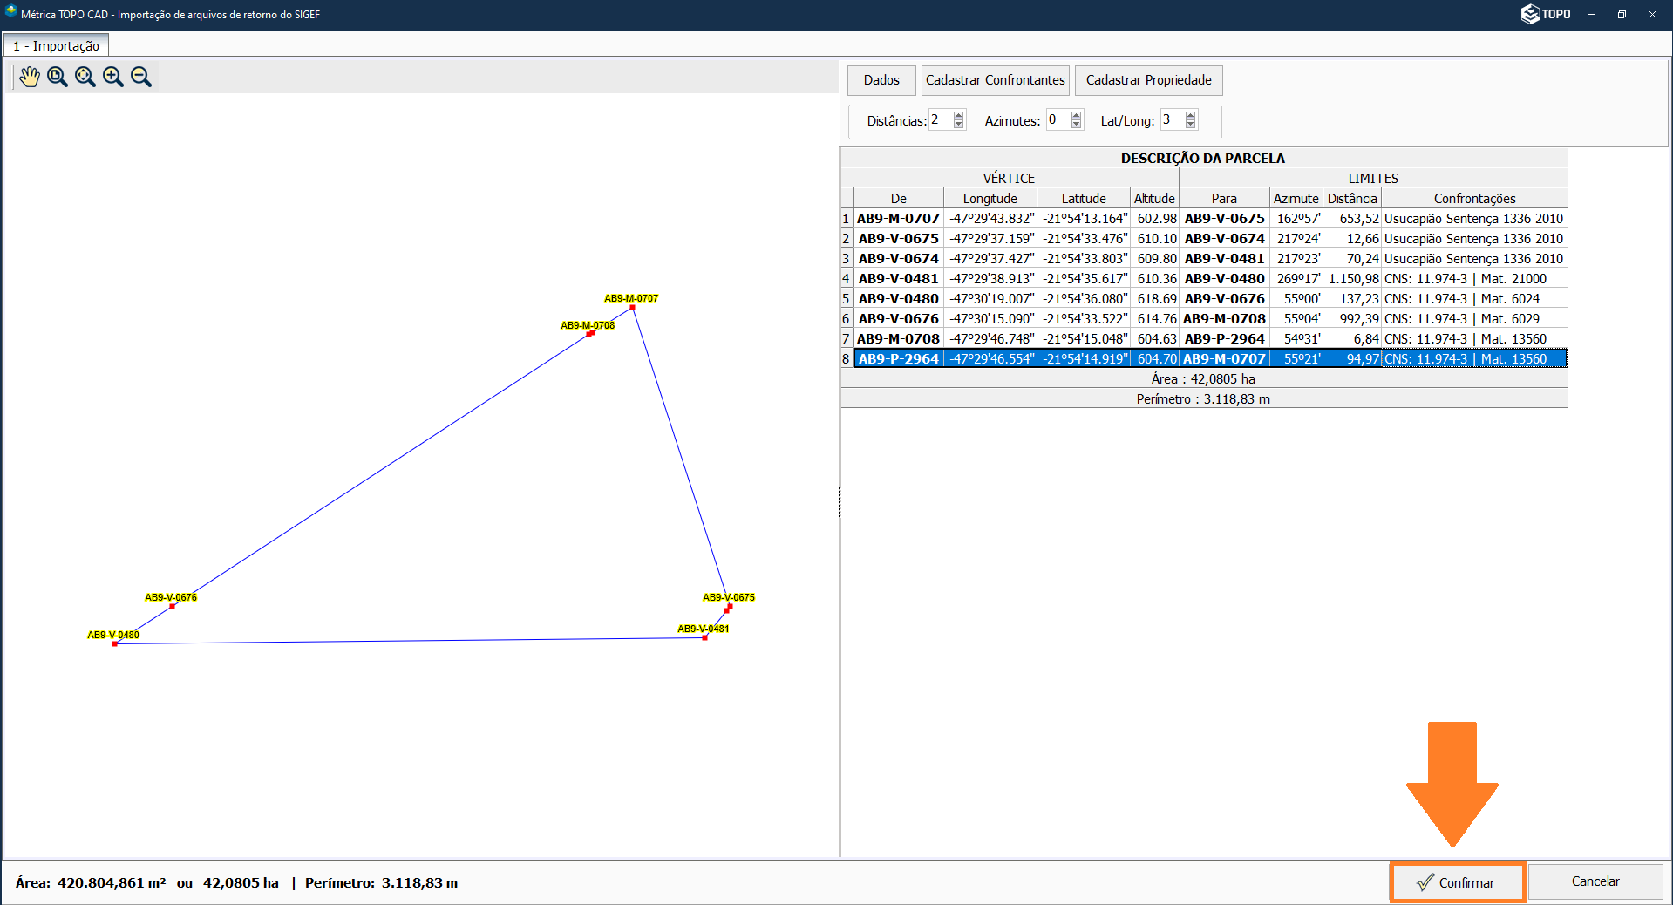Click the Métrica TOPO logo in title bar

click(x=1546, y=14)
